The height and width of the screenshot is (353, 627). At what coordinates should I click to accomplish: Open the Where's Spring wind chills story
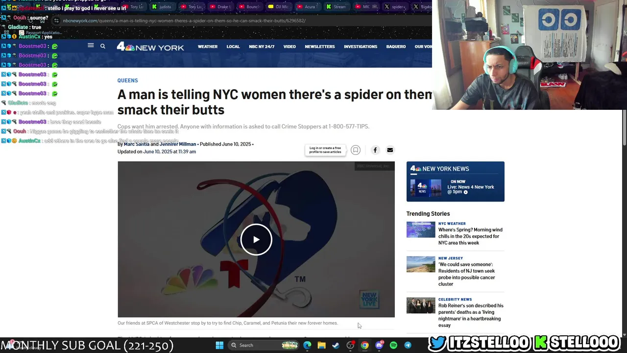tap(470, 236)
